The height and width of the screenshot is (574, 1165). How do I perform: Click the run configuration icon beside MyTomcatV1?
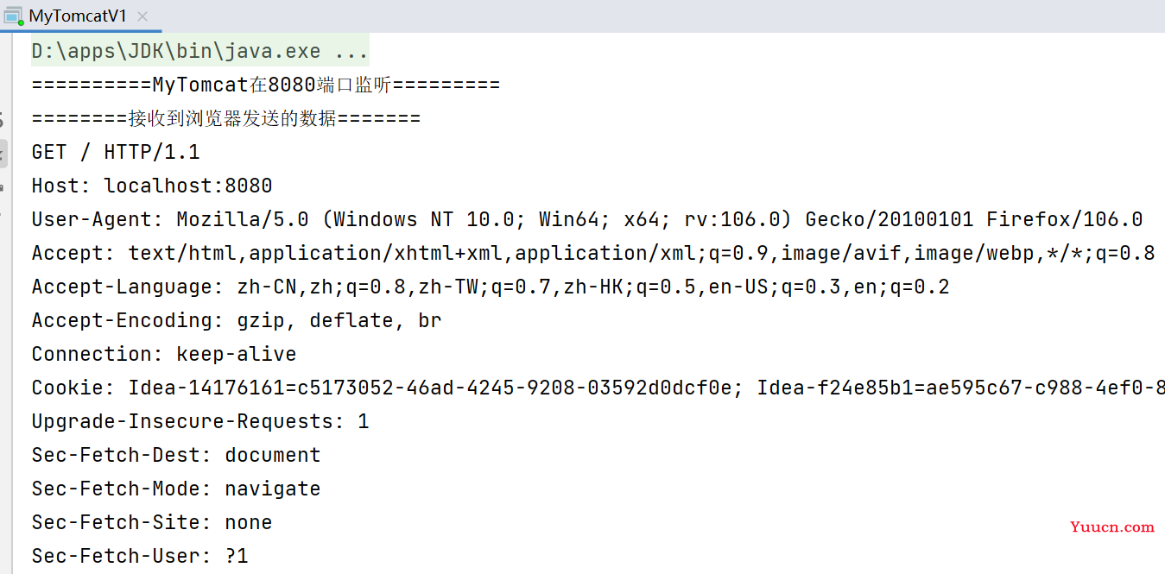pos(13,16)
